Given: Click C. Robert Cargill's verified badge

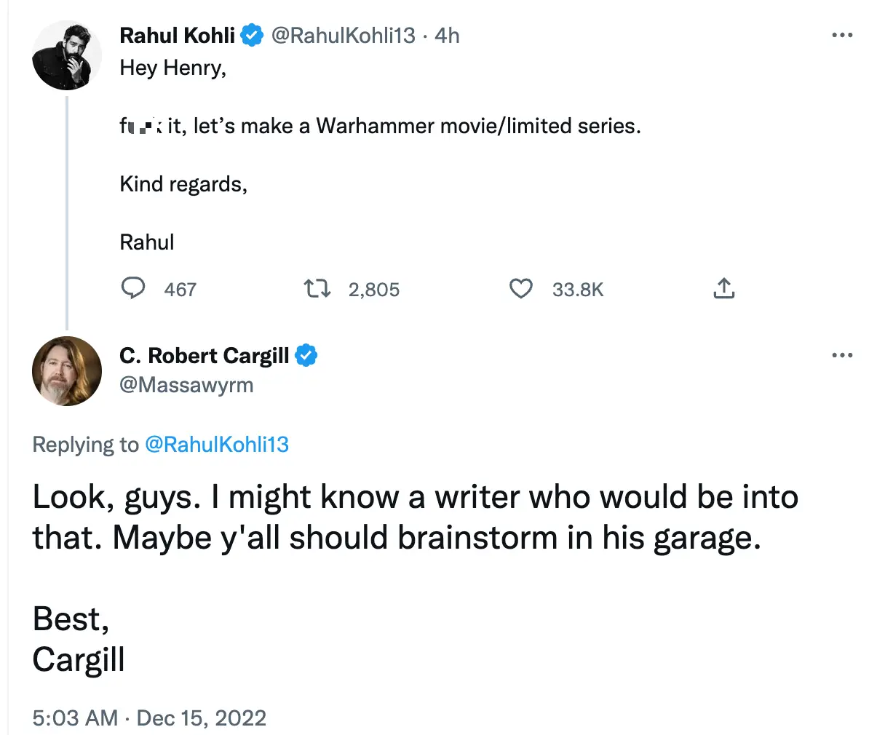Looking at the screenshot, I should point(306,356).
